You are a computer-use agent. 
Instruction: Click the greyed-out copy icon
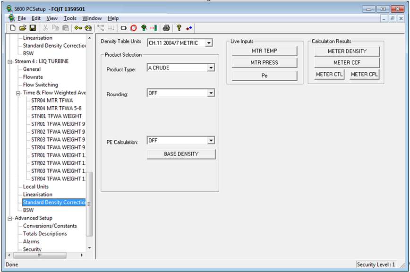(55, 28)
